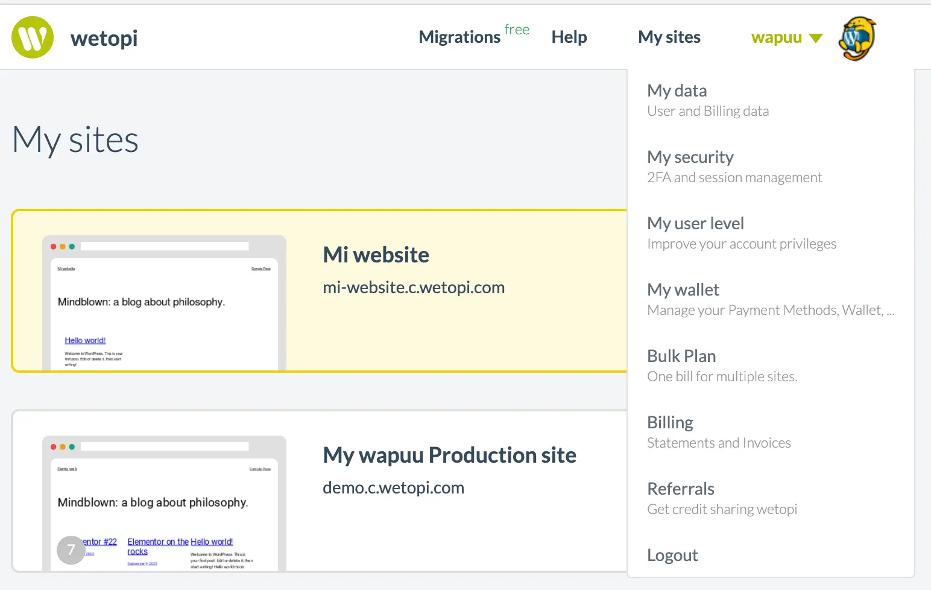The height and width of the screenshot is (590, 931).
Task: Open the Migrations menu item
Action: coord(459,37)
